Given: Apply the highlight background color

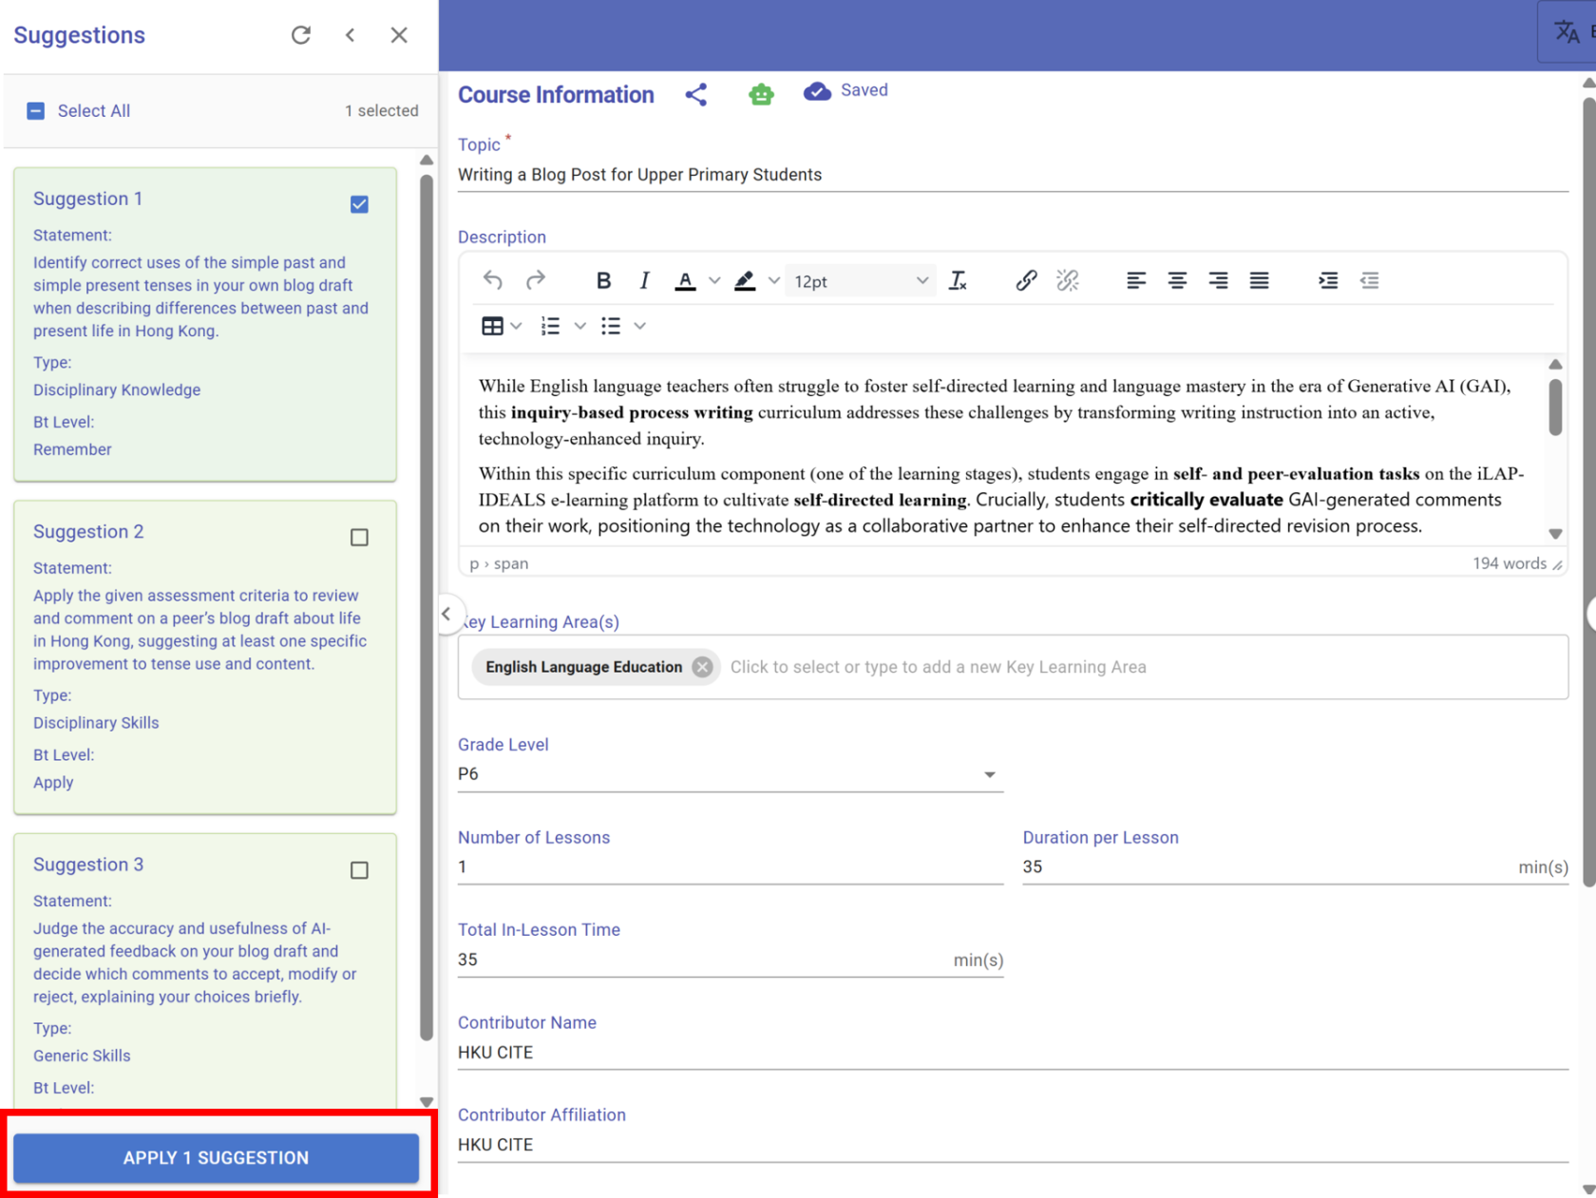Looking at the screenshot, I should [x=745, y=280].
